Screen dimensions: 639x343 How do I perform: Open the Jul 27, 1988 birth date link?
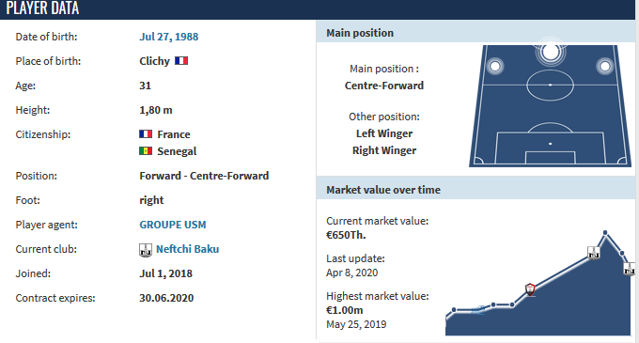coord(169,37)
